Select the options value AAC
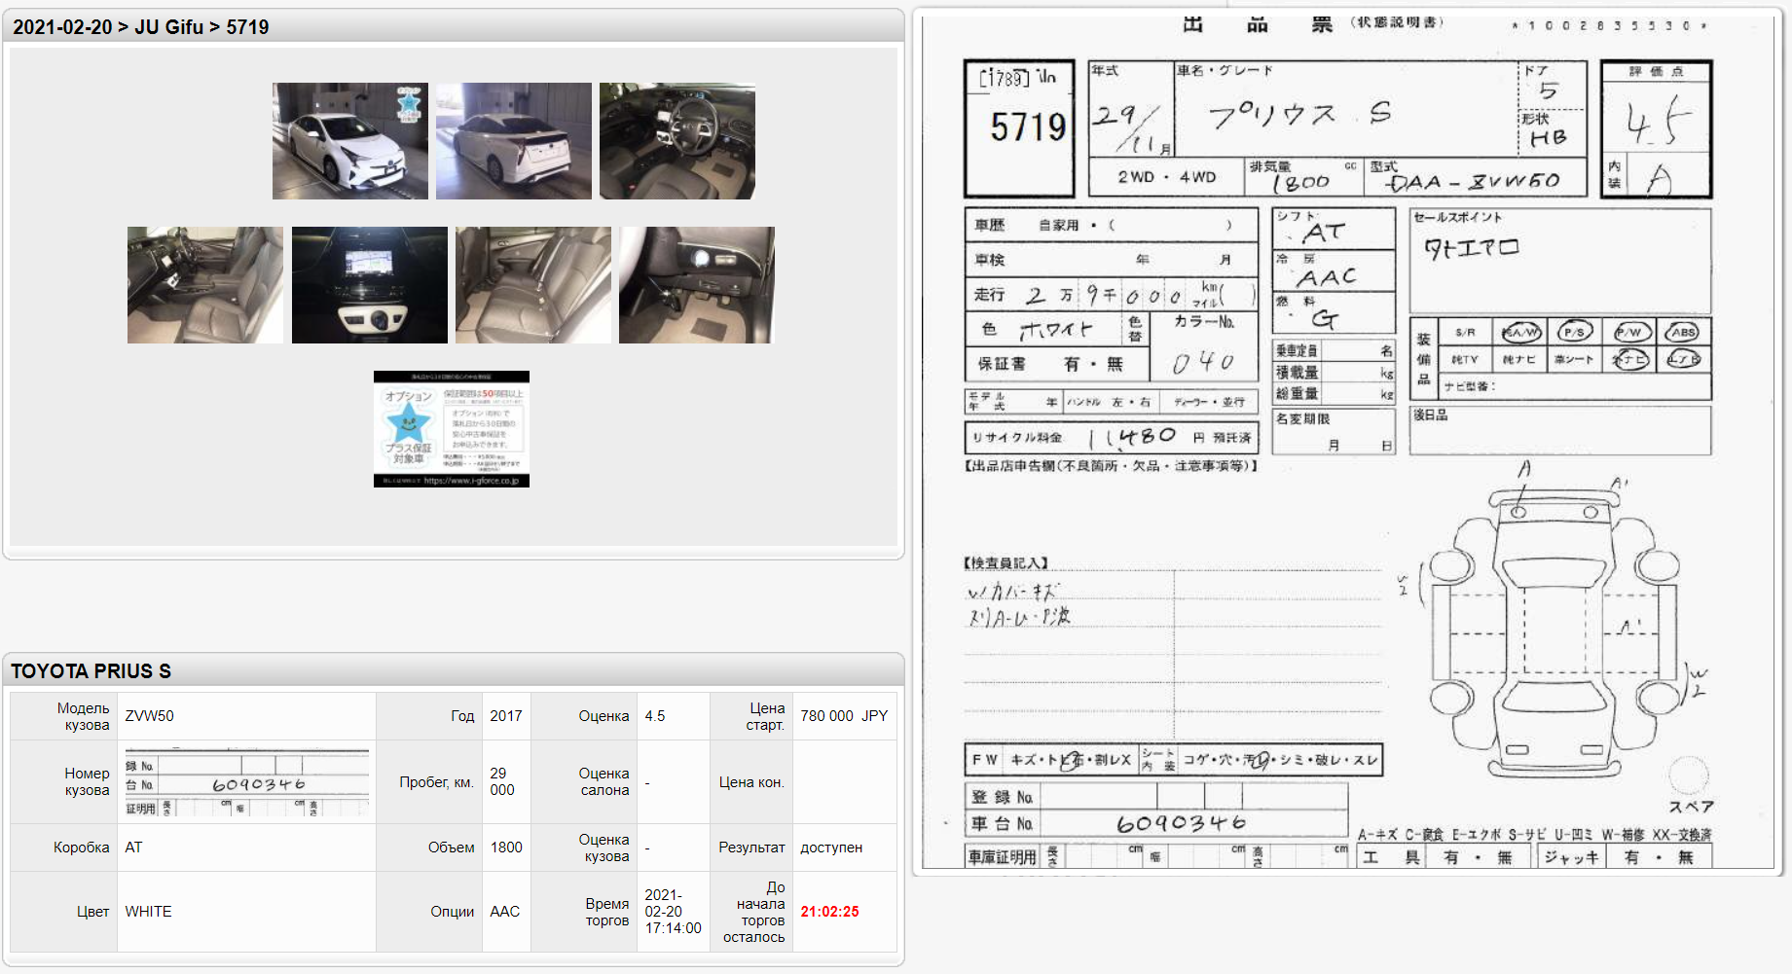This screenshot has height=974, width=1792. click(x=504, y=912)
